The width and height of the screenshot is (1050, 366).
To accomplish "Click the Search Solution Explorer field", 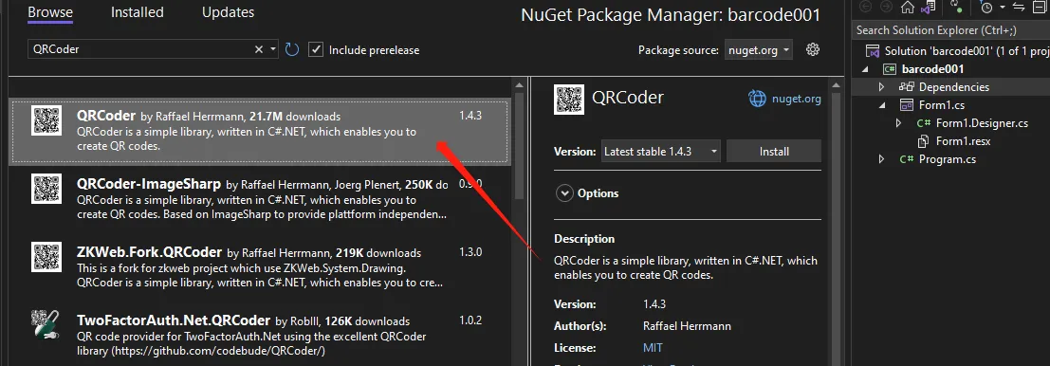I will tap(951, 30).
